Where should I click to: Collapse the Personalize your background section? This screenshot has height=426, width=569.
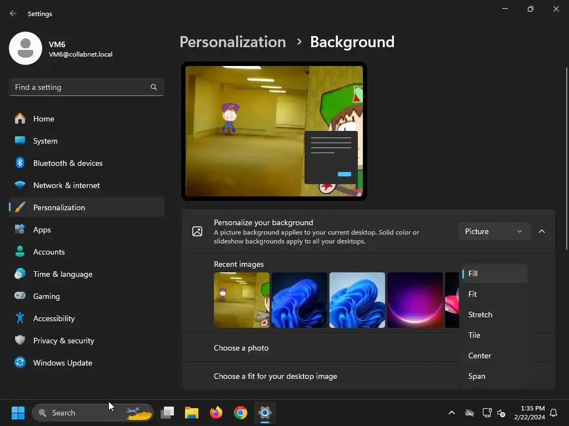[541, 231]
